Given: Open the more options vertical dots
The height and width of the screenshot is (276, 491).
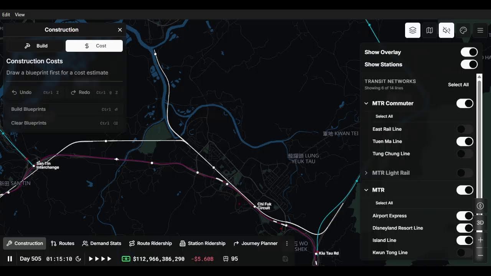Looking at the screenshot, I should 287,243.
